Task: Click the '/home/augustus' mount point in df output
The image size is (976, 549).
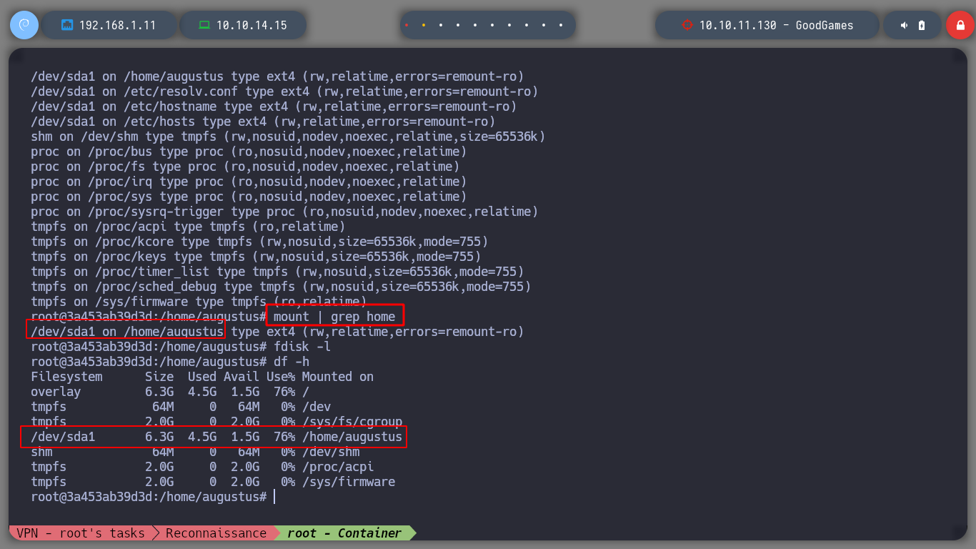Action: [x=352, y=436]
